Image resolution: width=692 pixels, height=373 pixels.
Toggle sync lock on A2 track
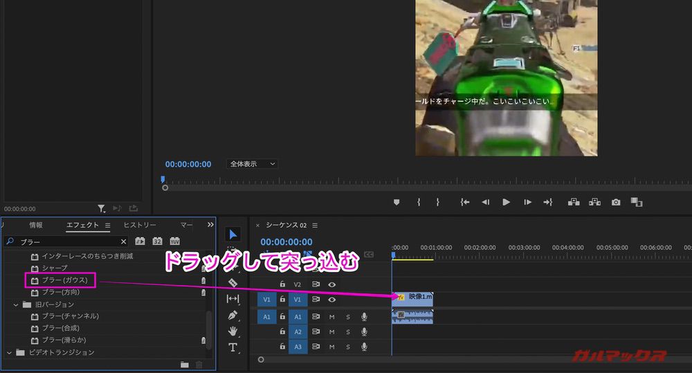pos(316,331)
